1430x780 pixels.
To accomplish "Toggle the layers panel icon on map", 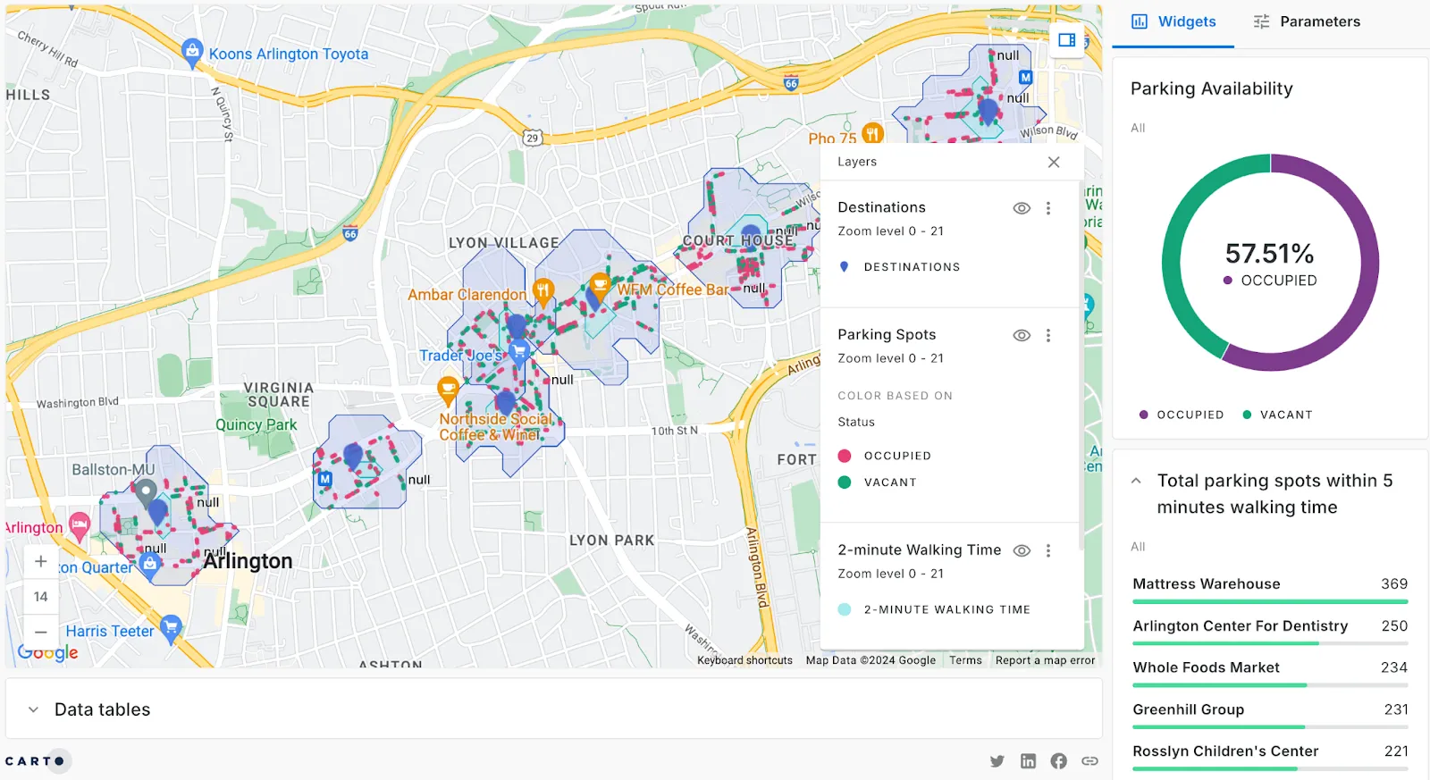I will click(1066, 40).
